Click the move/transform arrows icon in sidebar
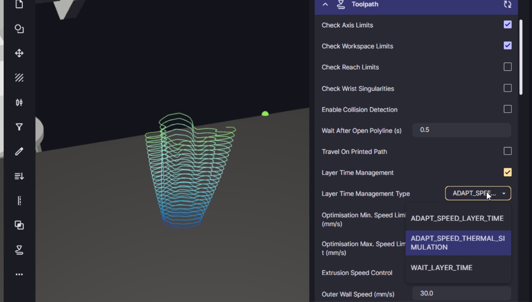The height and width of the screenshot is (302, 532). (x=19, y=53)
